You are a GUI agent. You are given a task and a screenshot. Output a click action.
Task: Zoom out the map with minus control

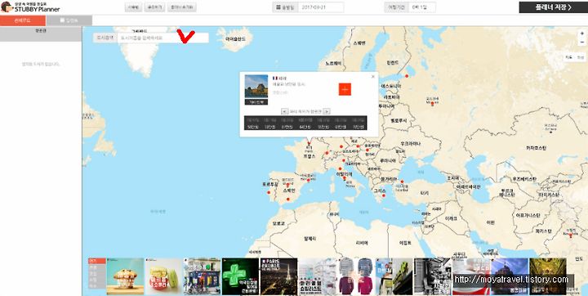click(x=582, y=43)
